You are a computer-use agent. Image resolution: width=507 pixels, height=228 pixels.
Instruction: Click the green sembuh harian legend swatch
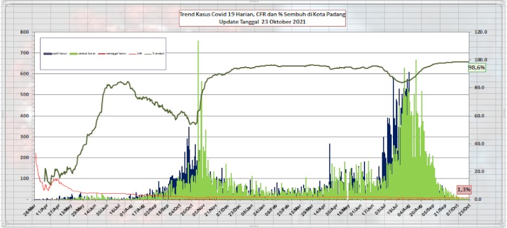[x=74, y=54]
